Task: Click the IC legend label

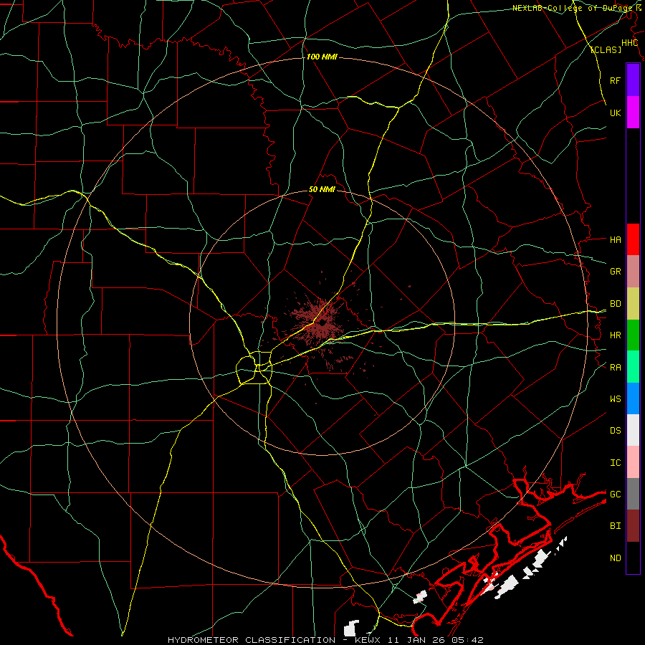Action: pos(615,462)
